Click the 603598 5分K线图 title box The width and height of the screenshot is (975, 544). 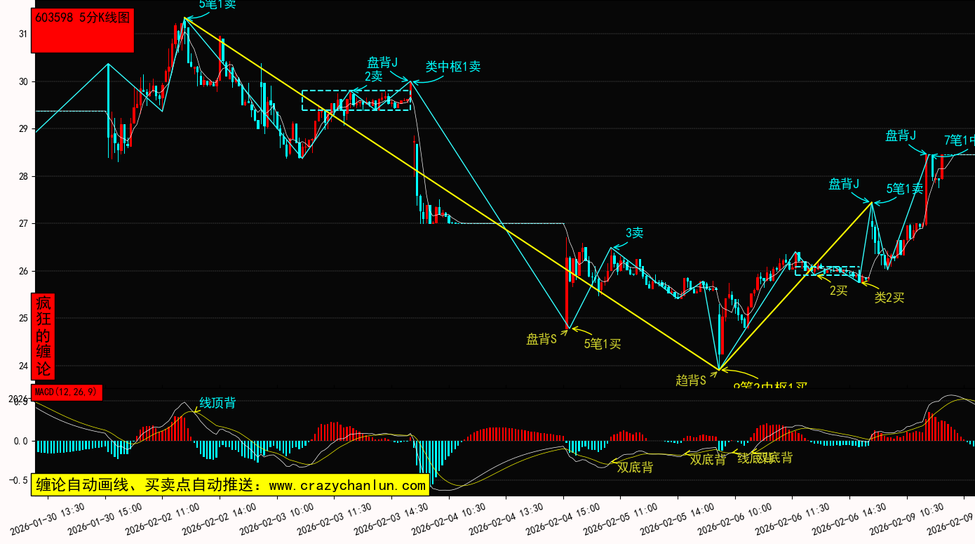(83, 30)
